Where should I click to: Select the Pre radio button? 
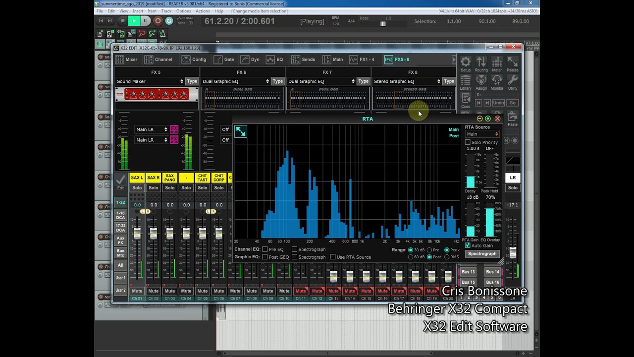(x=429, y=250)
